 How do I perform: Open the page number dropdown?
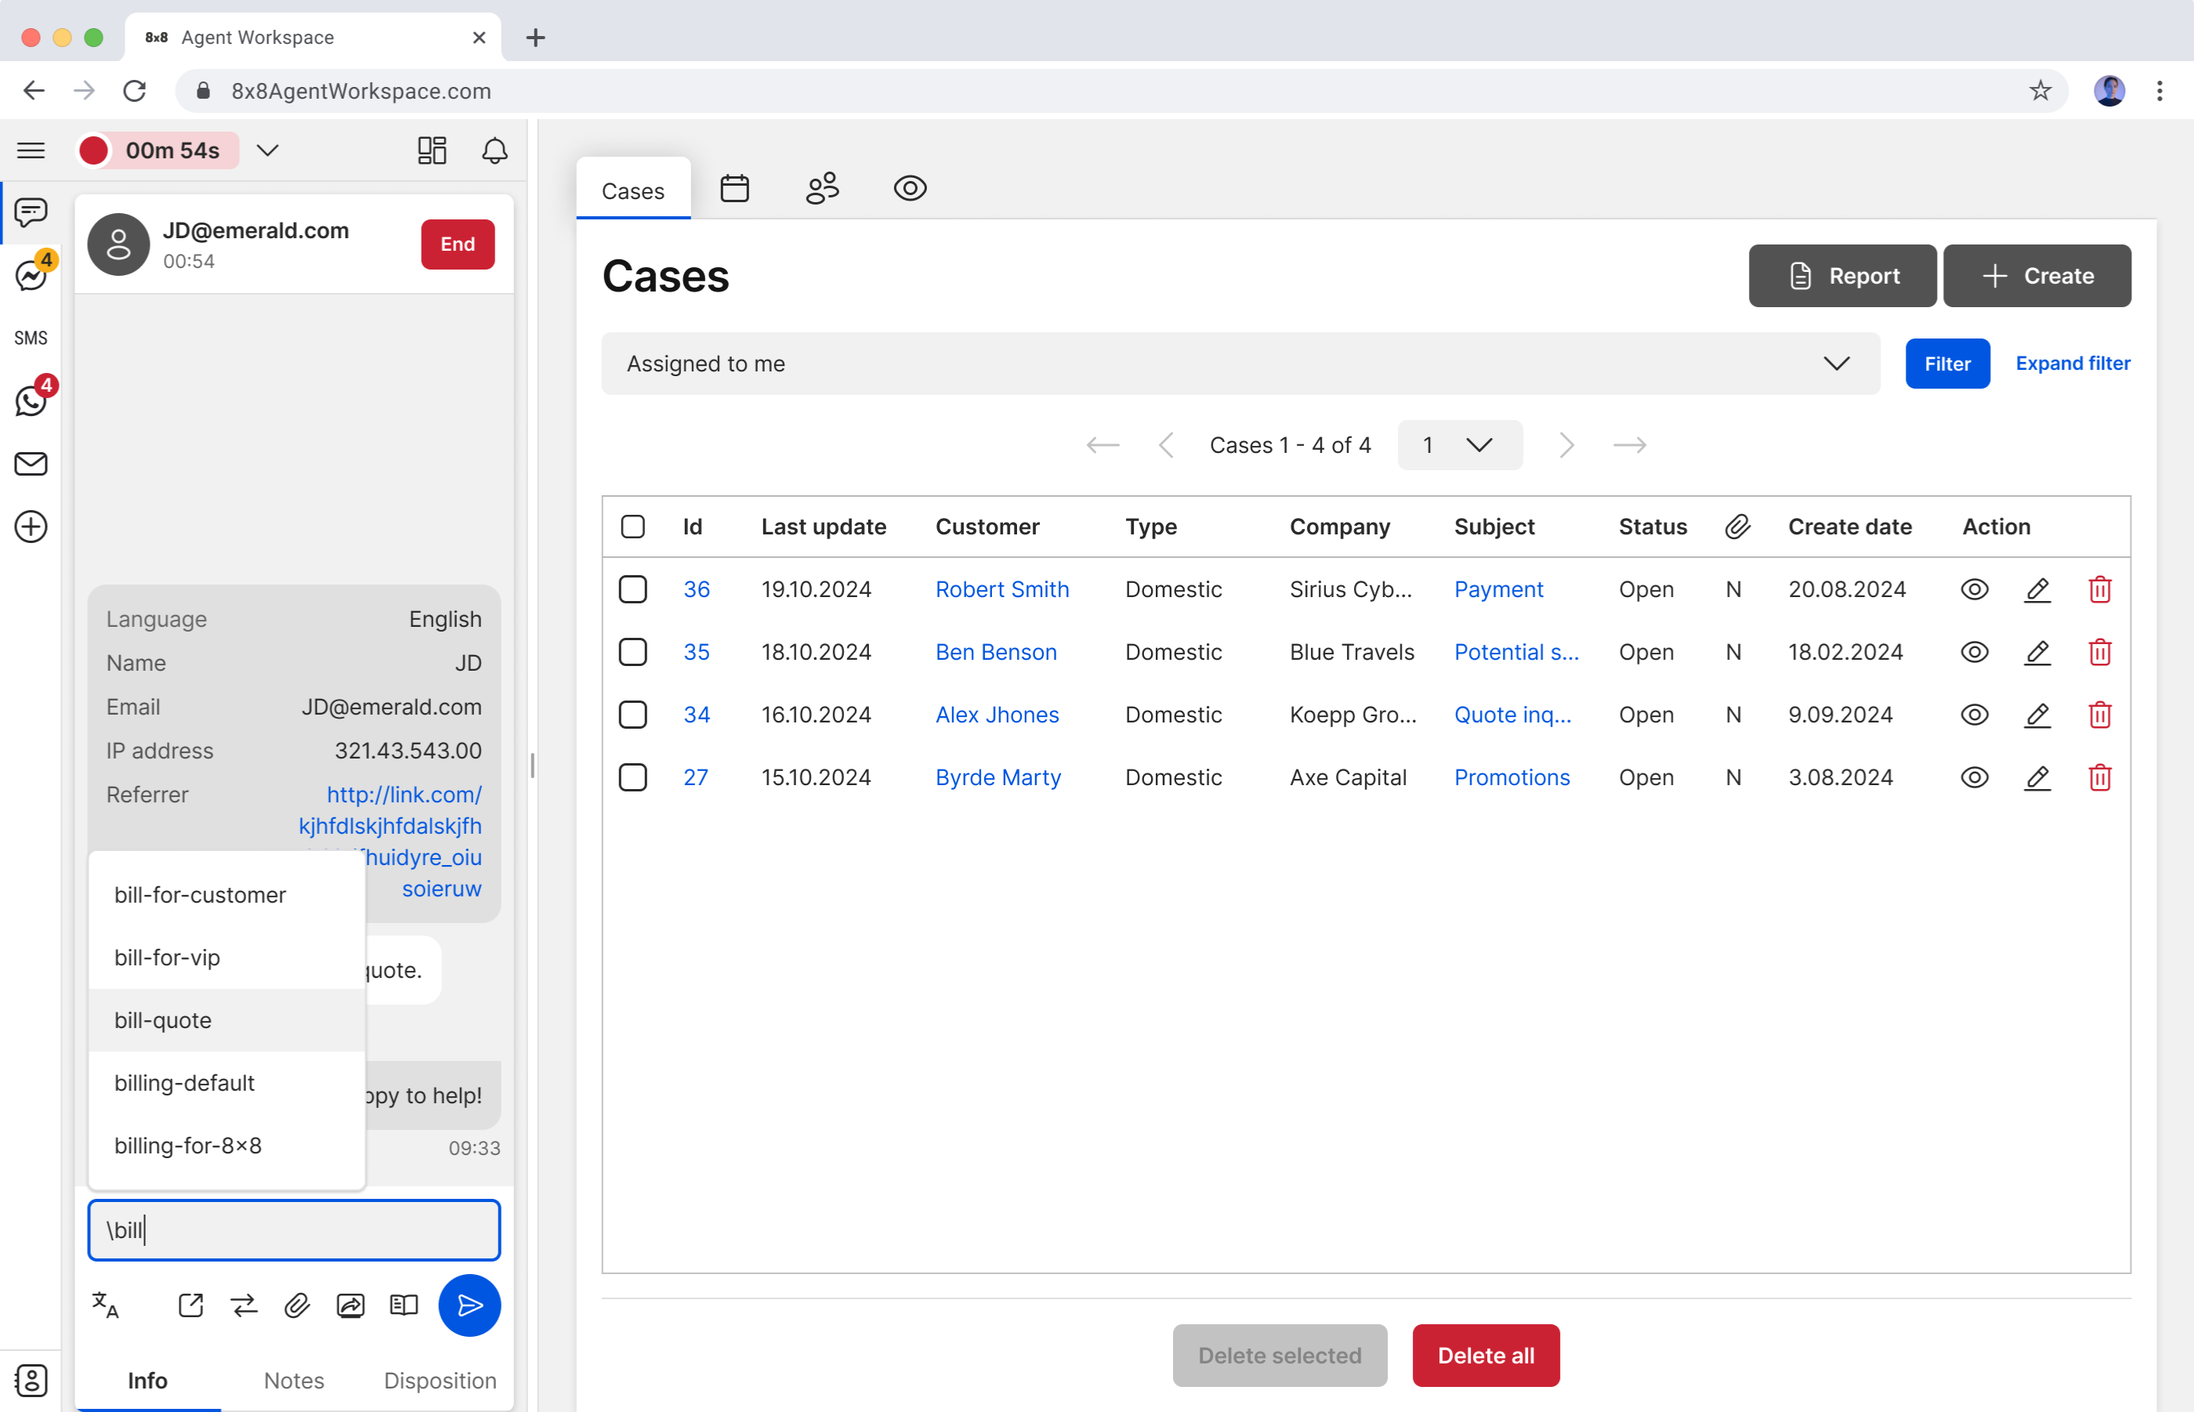pyautogui.click(x=1459, y=446)
